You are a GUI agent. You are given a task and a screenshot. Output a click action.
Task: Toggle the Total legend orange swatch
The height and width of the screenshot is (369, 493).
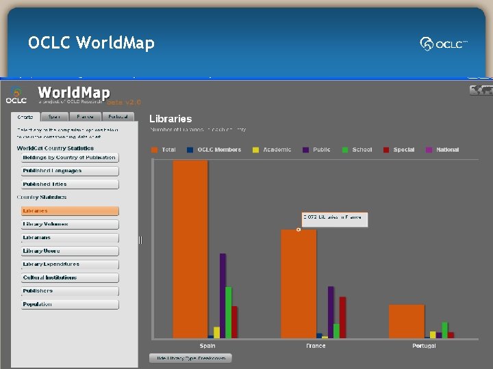tap(154, 150)
